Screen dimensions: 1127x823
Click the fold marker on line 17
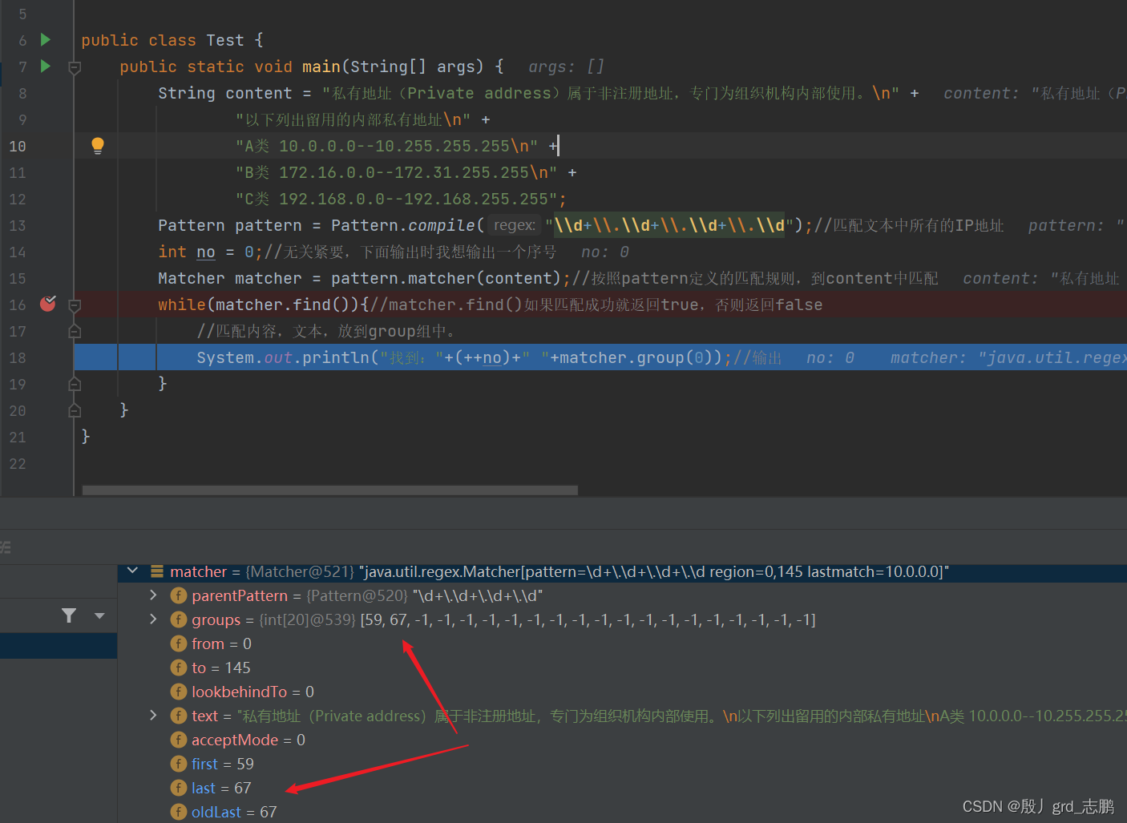click(x=75, y=331)
